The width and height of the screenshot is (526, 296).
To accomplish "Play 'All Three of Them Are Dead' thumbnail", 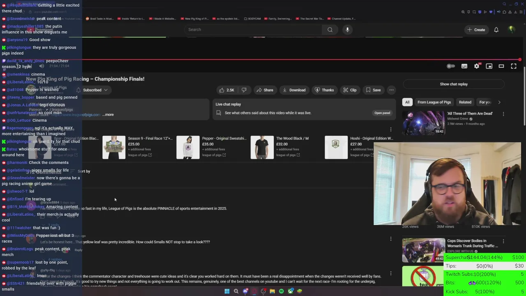I will click(423, 123).
